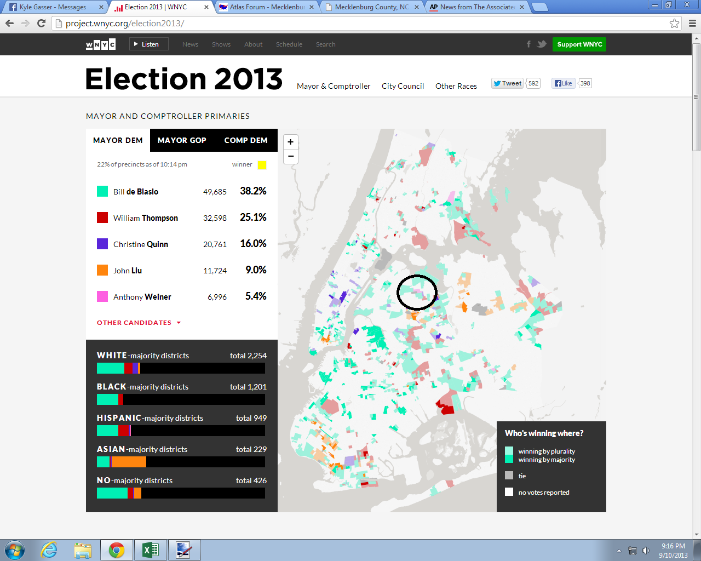Viewport: 701px width, 561px height.
Task: Open Schedule in WNYC navigation
Action: click(289, 44)
